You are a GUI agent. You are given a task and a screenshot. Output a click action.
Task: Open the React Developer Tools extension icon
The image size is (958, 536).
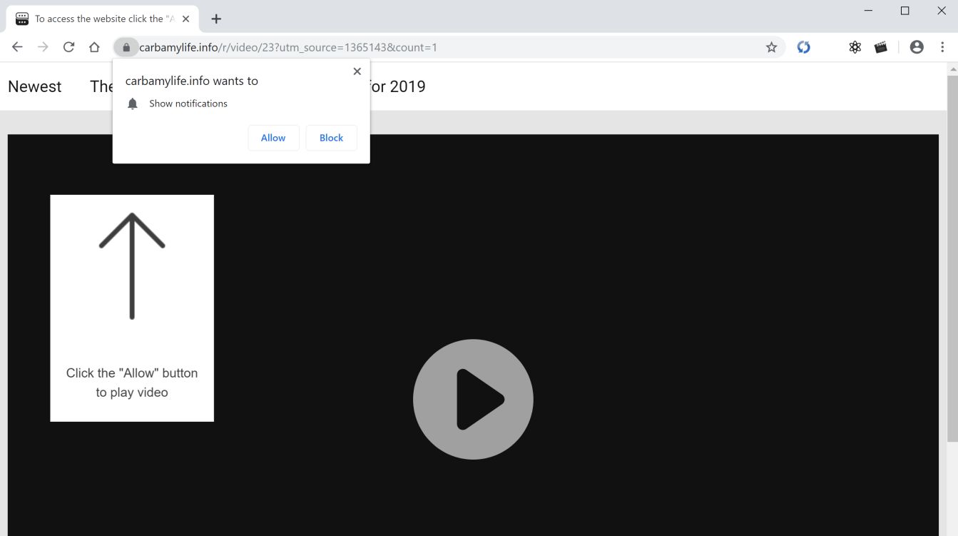(855, 46)
